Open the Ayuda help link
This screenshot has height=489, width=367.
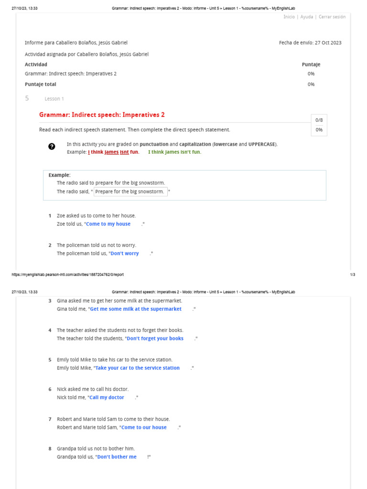(x=307, y=17)
